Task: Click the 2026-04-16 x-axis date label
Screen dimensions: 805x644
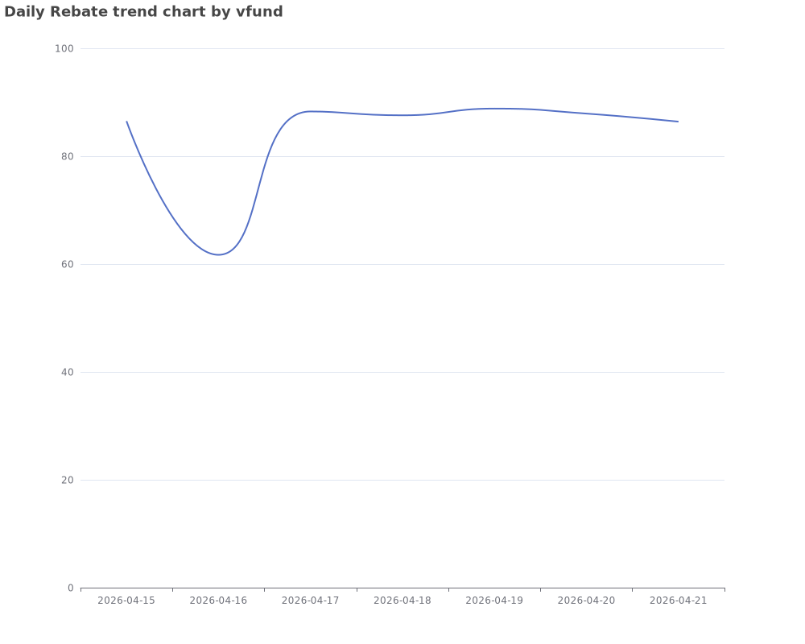Action: point(218,601)
